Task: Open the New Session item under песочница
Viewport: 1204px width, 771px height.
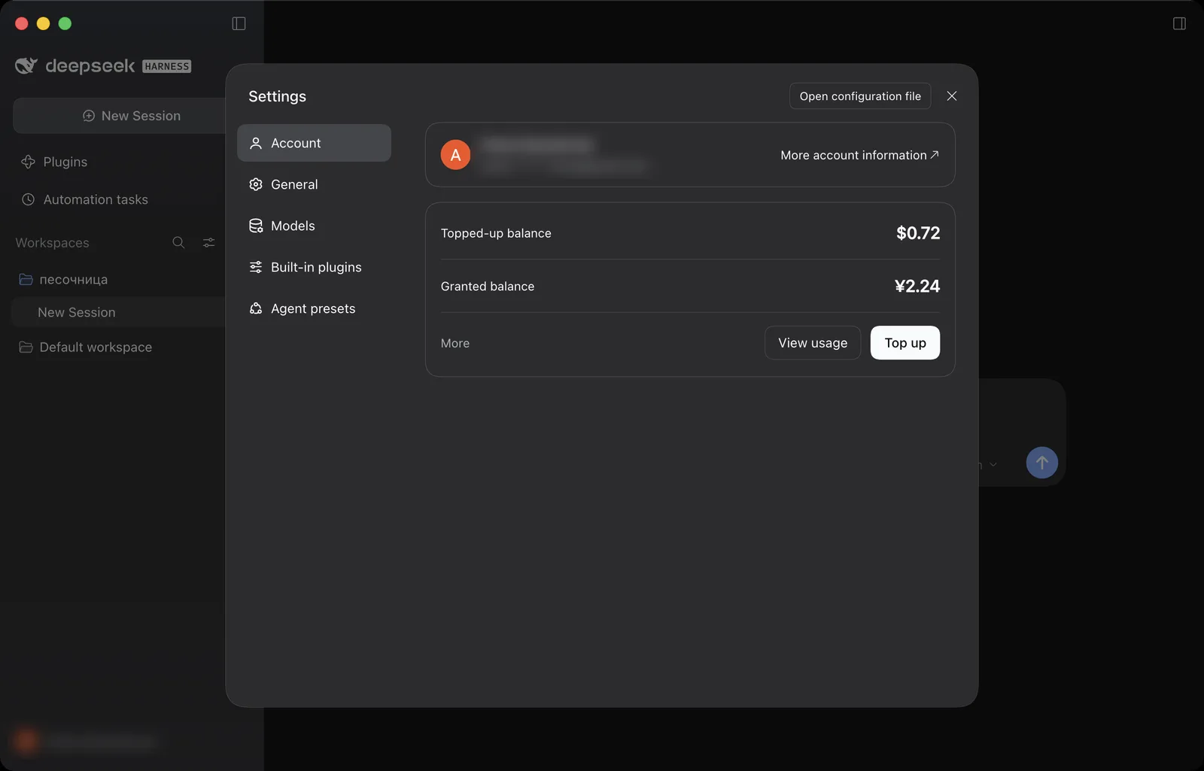Action: (119, 312)
